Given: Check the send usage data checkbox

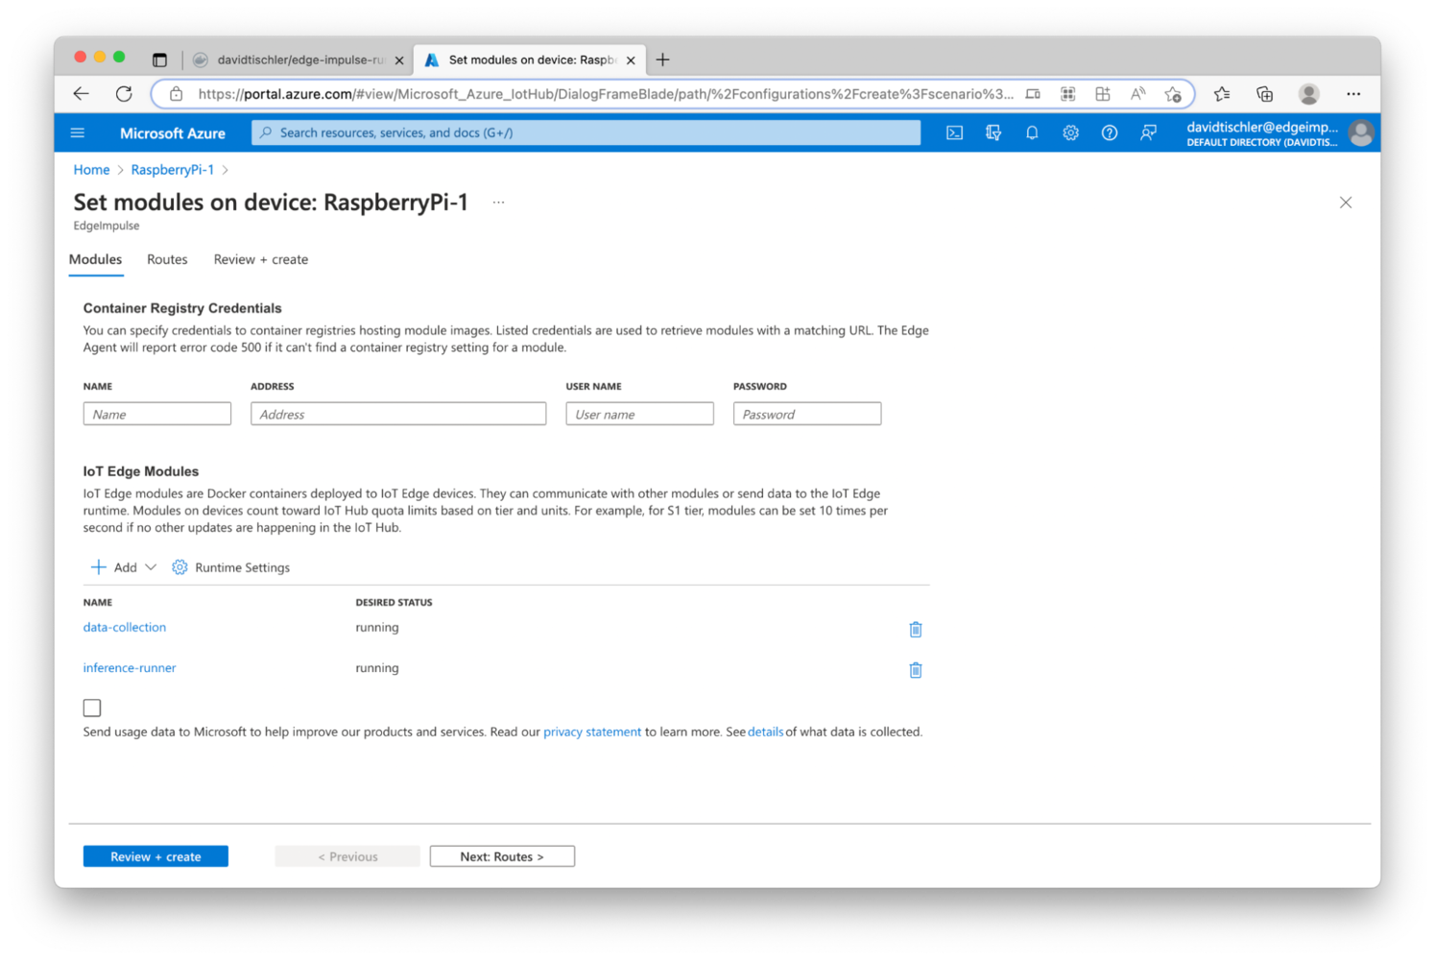Looking at the screenshot, I should (92, 708).
